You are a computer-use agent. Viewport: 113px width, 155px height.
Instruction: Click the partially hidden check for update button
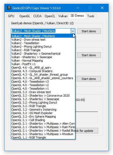tap(87, 131)
